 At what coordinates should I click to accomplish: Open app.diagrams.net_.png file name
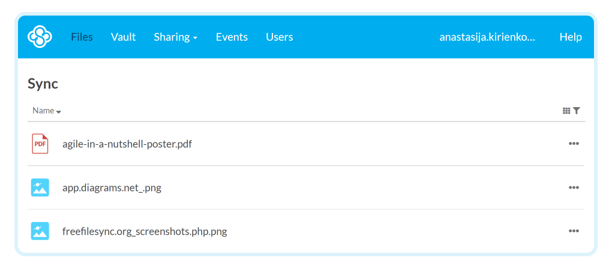(112, 188)
